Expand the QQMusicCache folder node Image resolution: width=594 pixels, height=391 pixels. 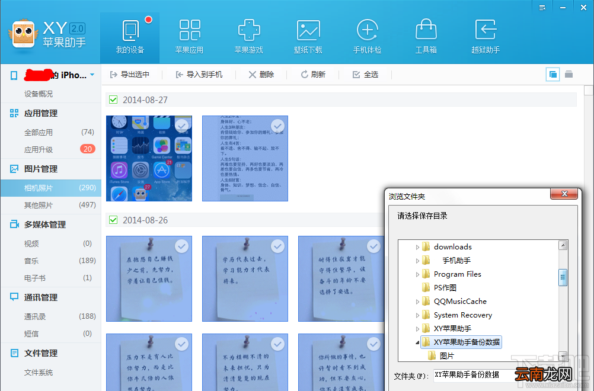click(417, 302)
